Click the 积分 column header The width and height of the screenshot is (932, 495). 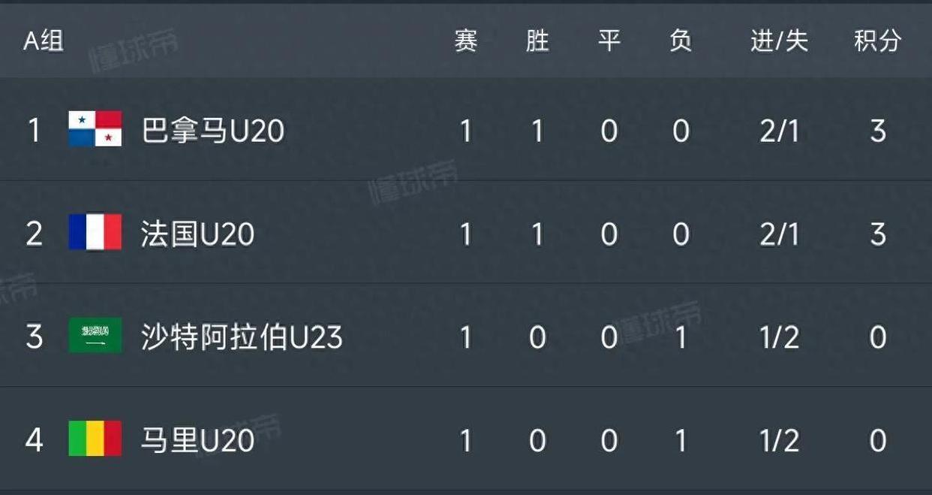[877, 41]
